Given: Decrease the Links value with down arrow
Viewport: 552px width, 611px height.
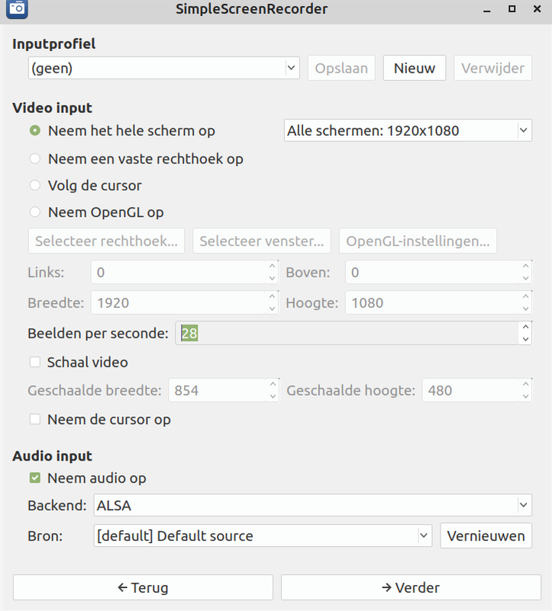Looking at the screenshot, I should pos(273,278).
